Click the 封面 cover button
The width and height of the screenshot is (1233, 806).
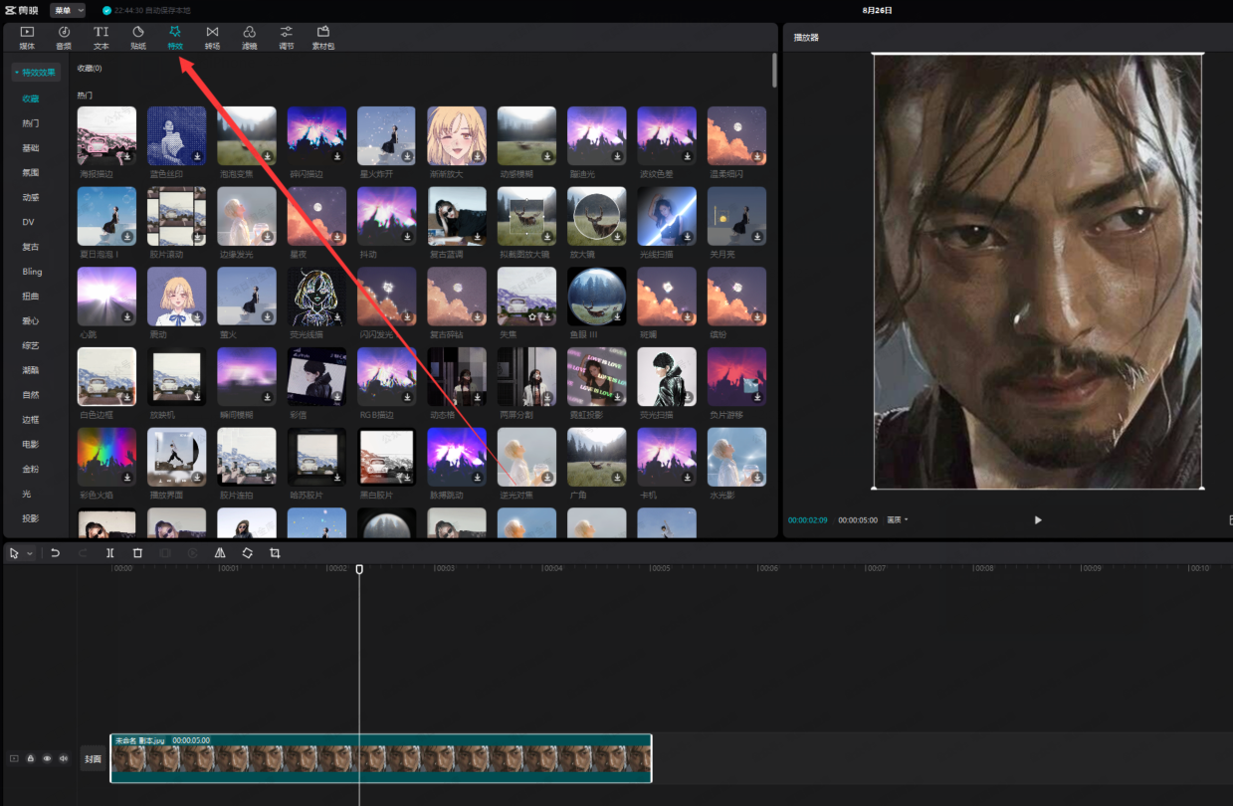pos(93,758)
